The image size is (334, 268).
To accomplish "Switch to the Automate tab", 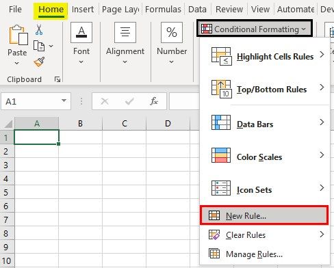I will pos(296,10).
